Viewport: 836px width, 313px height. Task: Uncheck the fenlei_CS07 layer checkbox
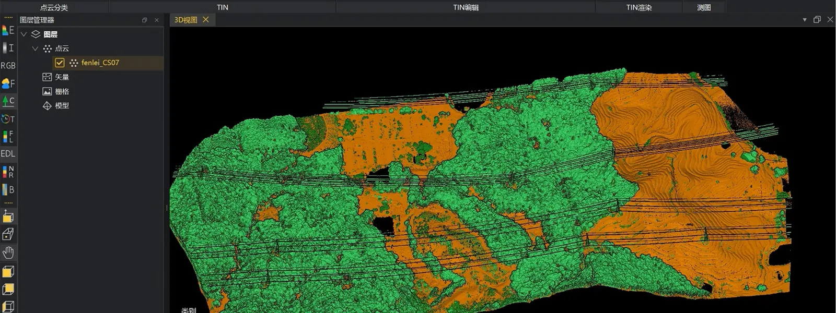tap(60, 63)
